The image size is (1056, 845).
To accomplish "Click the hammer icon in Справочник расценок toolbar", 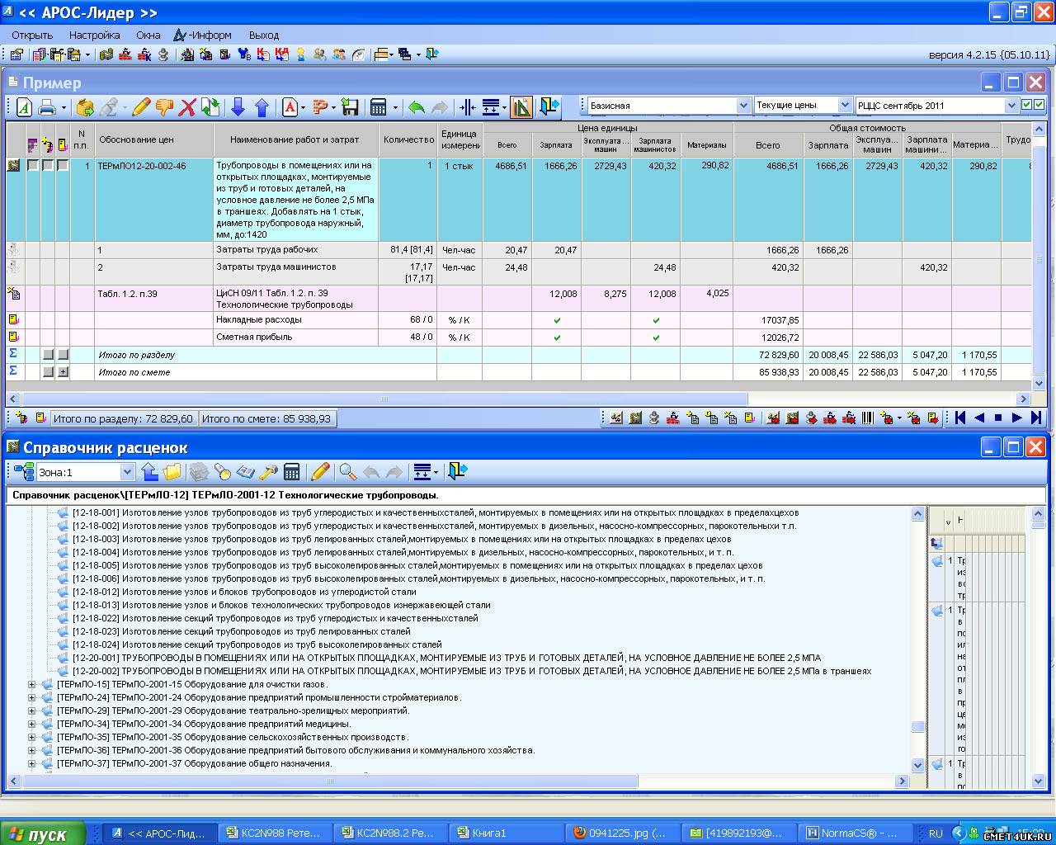I will click(269, 472).
